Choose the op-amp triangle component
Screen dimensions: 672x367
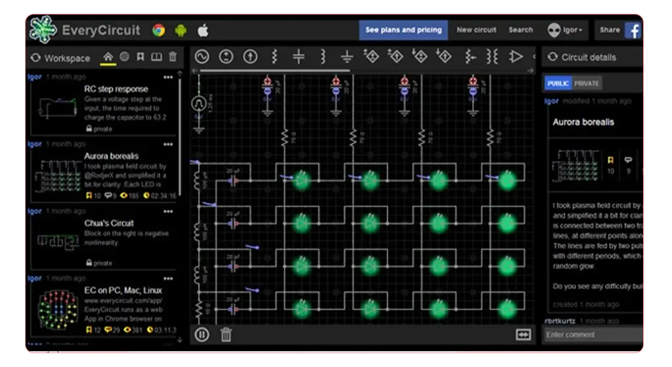coord(516,56)
